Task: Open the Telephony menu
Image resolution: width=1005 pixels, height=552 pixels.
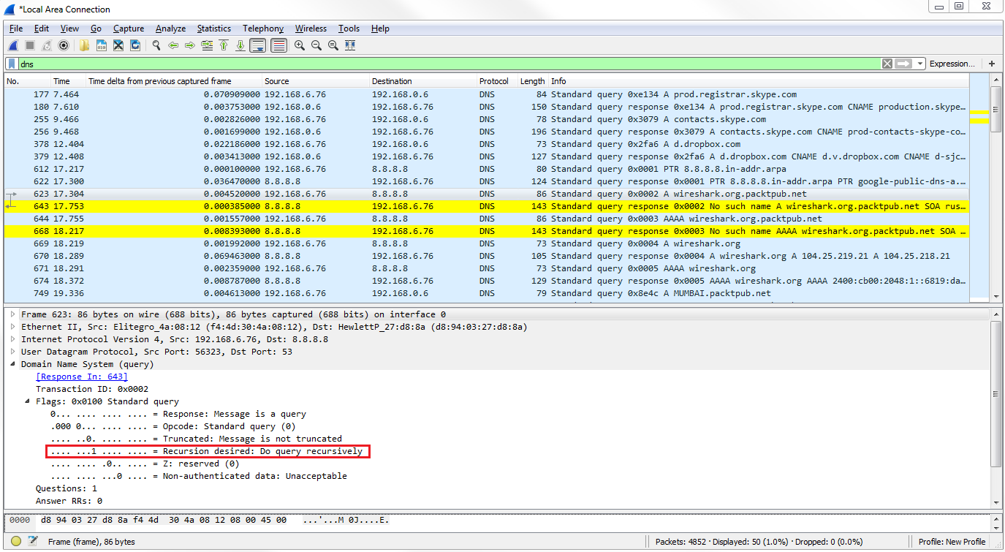Action: click(x=262, y=29)
